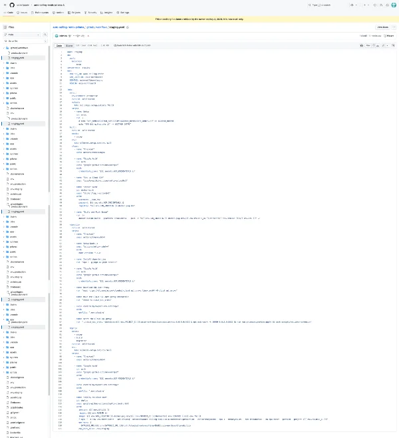Open the Issues tab

click(x=22, y=13)
